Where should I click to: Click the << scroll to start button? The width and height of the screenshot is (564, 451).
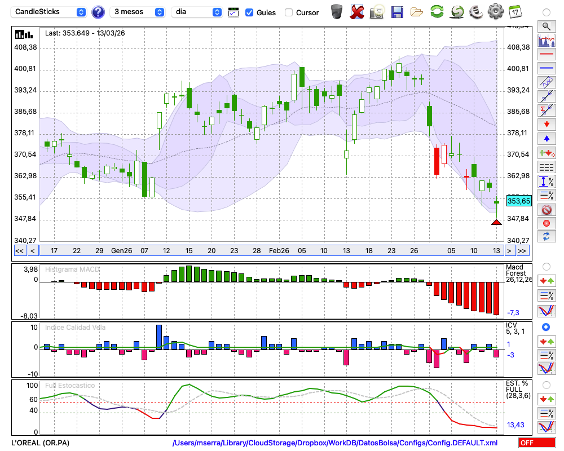[19, 250]
